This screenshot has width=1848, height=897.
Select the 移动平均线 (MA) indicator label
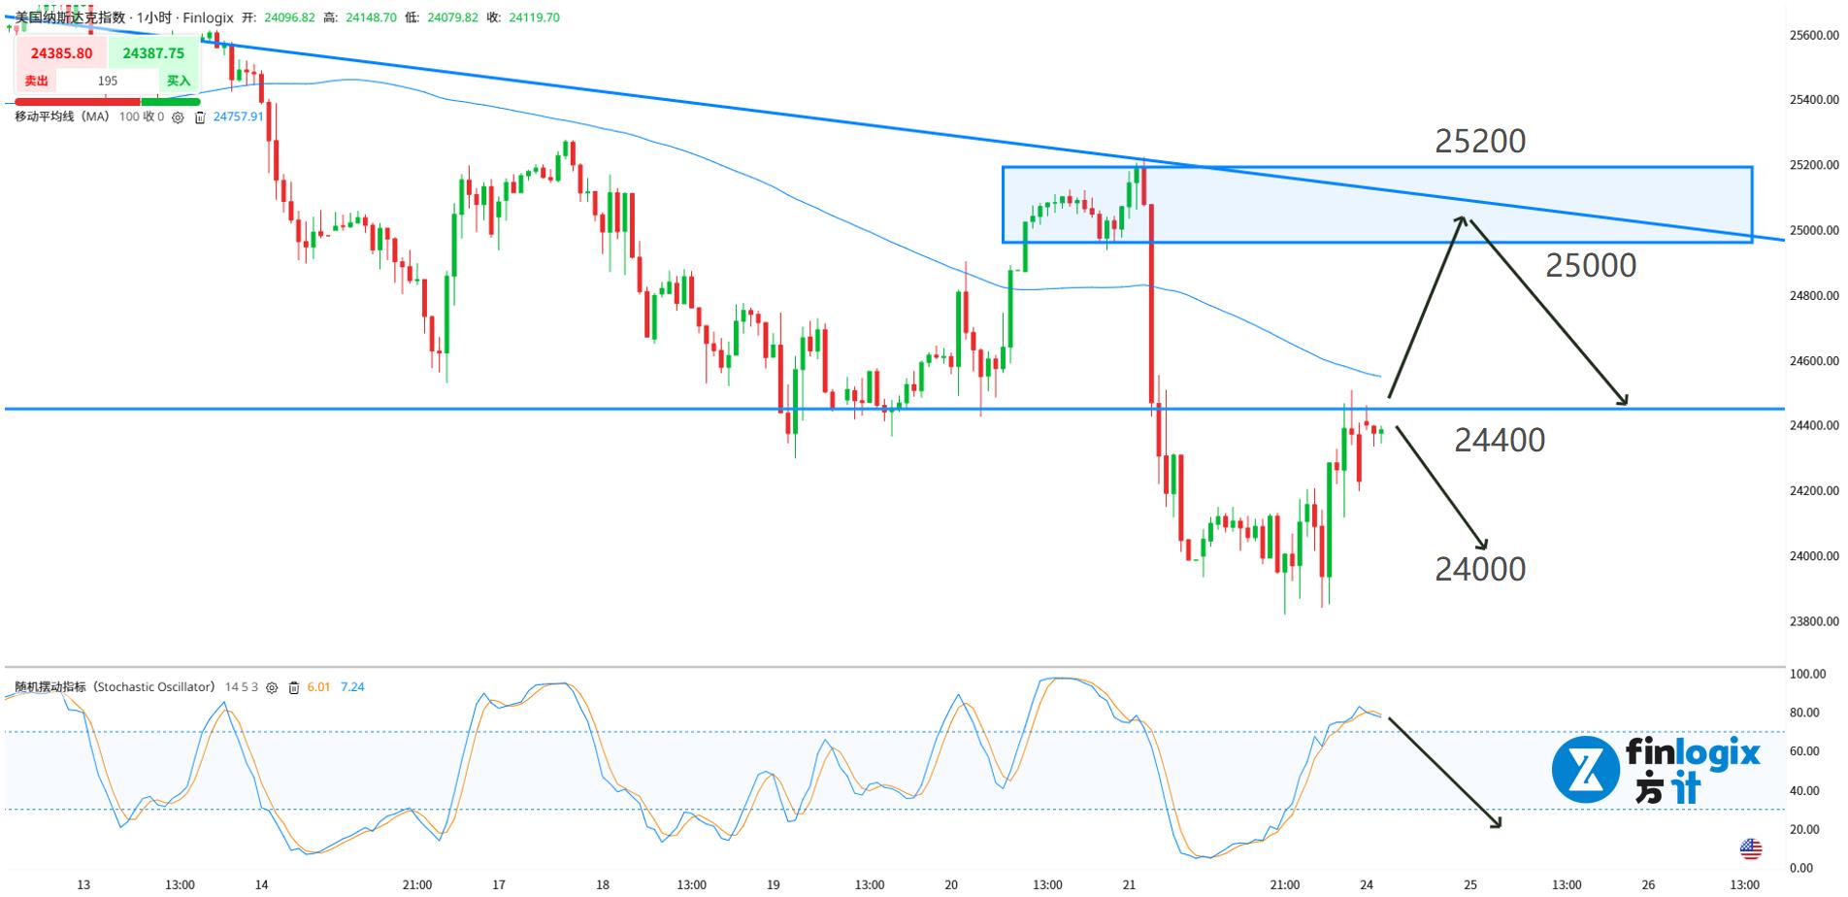click(62, 116)
